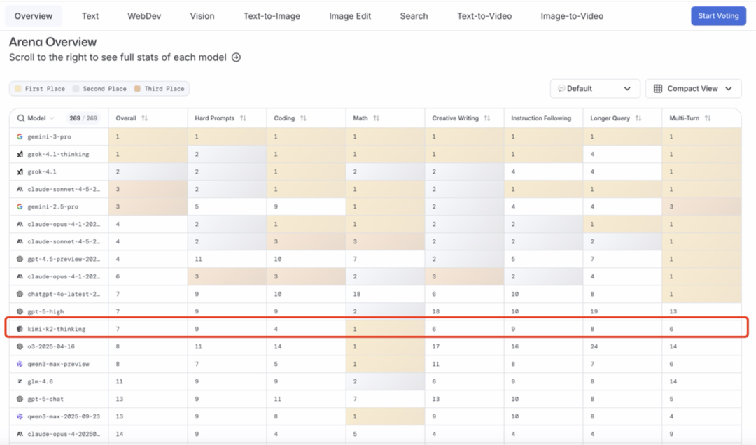Image resolution: width=756 pixels, height=445 pixels.
Task: Click the Instruction Following column header
Action: [541, 118]
